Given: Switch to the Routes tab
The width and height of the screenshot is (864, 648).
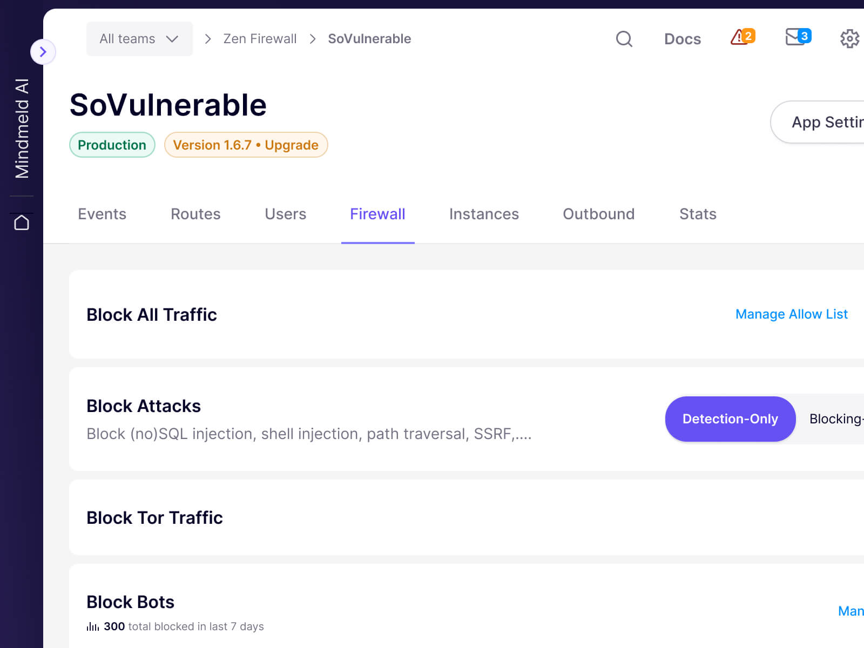Looking at the screenshot, I should coord(195,214).
